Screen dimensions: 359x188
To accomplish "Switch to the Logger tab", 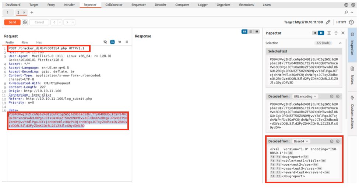I will [203, 5].
